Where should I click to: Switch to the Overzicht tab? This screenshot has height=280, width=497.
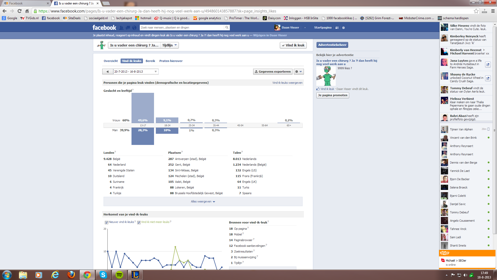111,61
